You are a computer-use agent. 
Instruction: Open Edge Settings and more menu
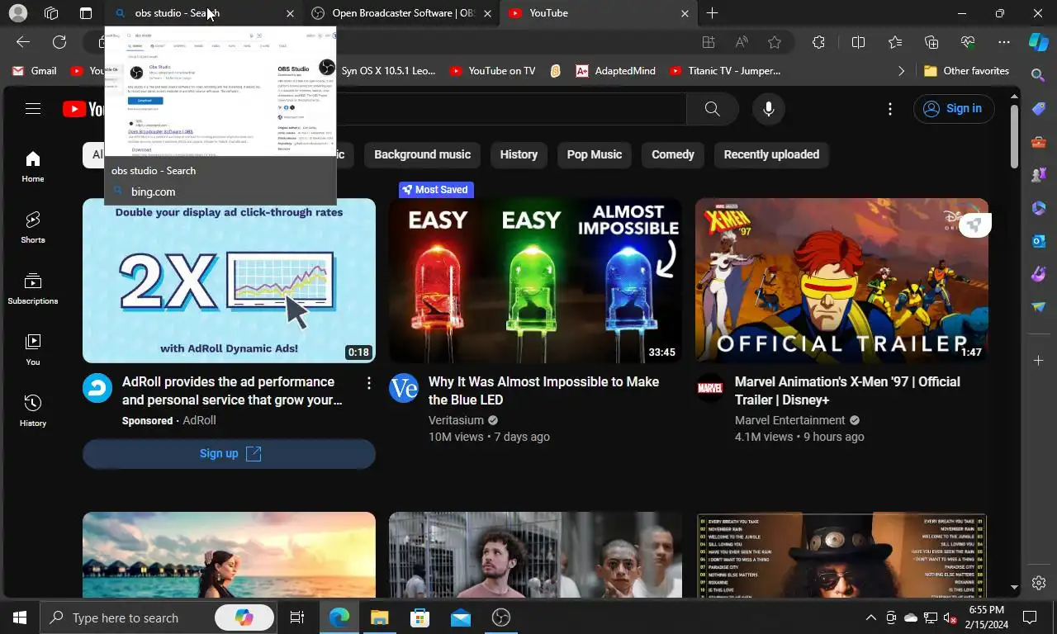(x=1004, y=42)
